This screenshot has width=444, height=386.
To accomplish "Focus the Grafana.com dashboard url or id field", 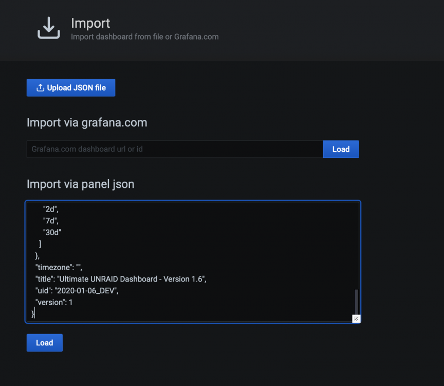I will [175, 149].
